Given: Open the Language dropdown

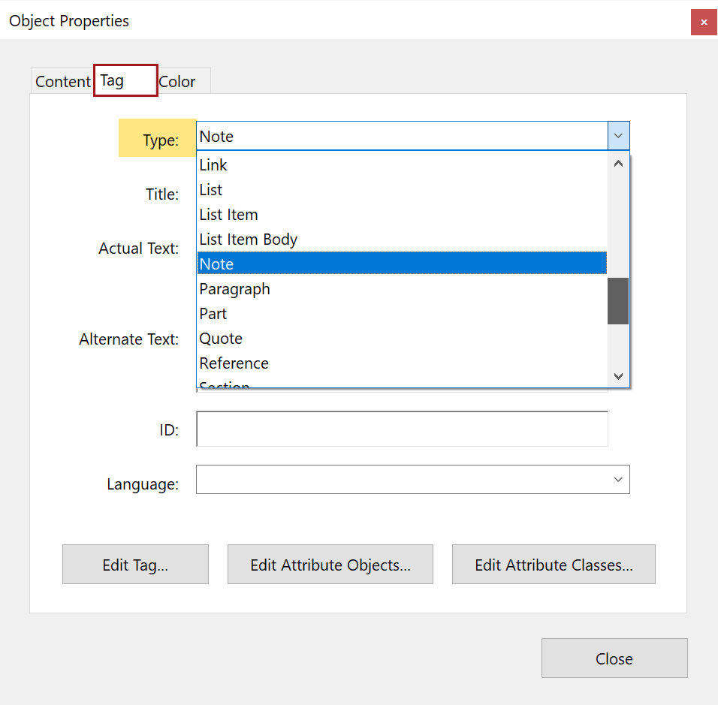Looking at the screenshot, I should point(617,479).
